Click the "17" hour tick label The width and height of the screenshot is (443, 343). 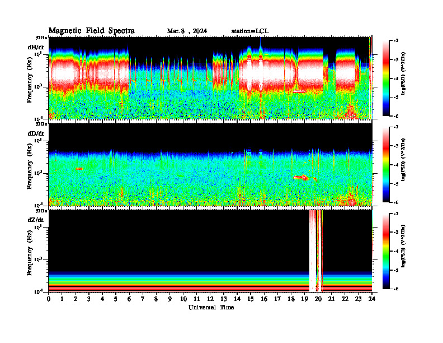tap(278, 299)
